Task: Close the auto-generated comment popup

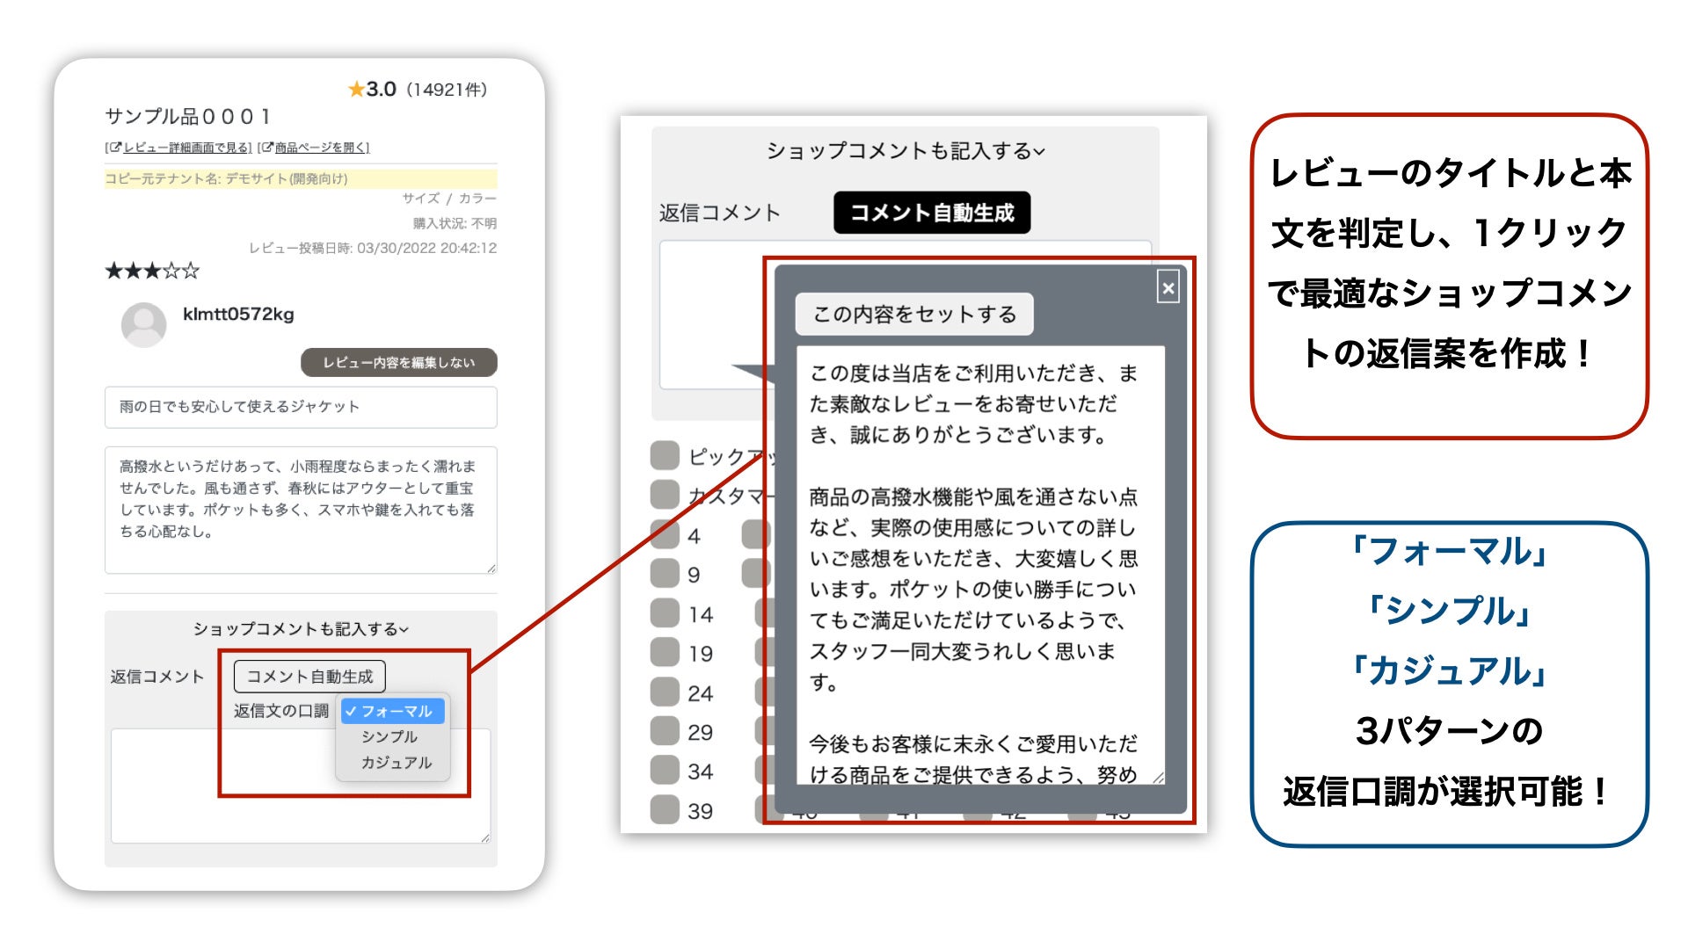Action: (x=1168, y=287)
